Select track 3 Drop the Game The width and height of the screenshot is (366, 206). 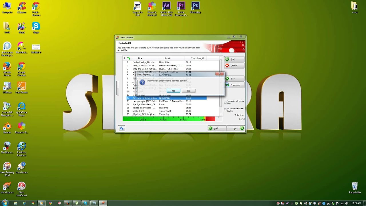[x=166, y=69]
